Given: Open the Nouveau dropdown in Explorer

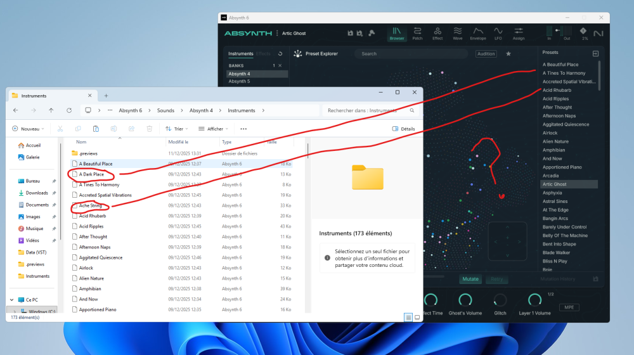Looking at the screenshot, I should [x=28, y=129].
